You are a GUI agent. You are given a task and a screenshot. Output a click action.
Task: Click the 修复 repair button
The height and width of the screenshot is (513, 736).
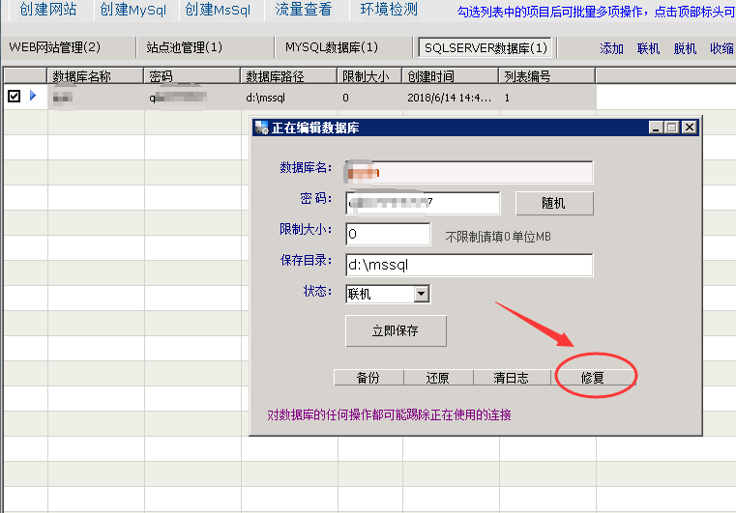[592, 378]
